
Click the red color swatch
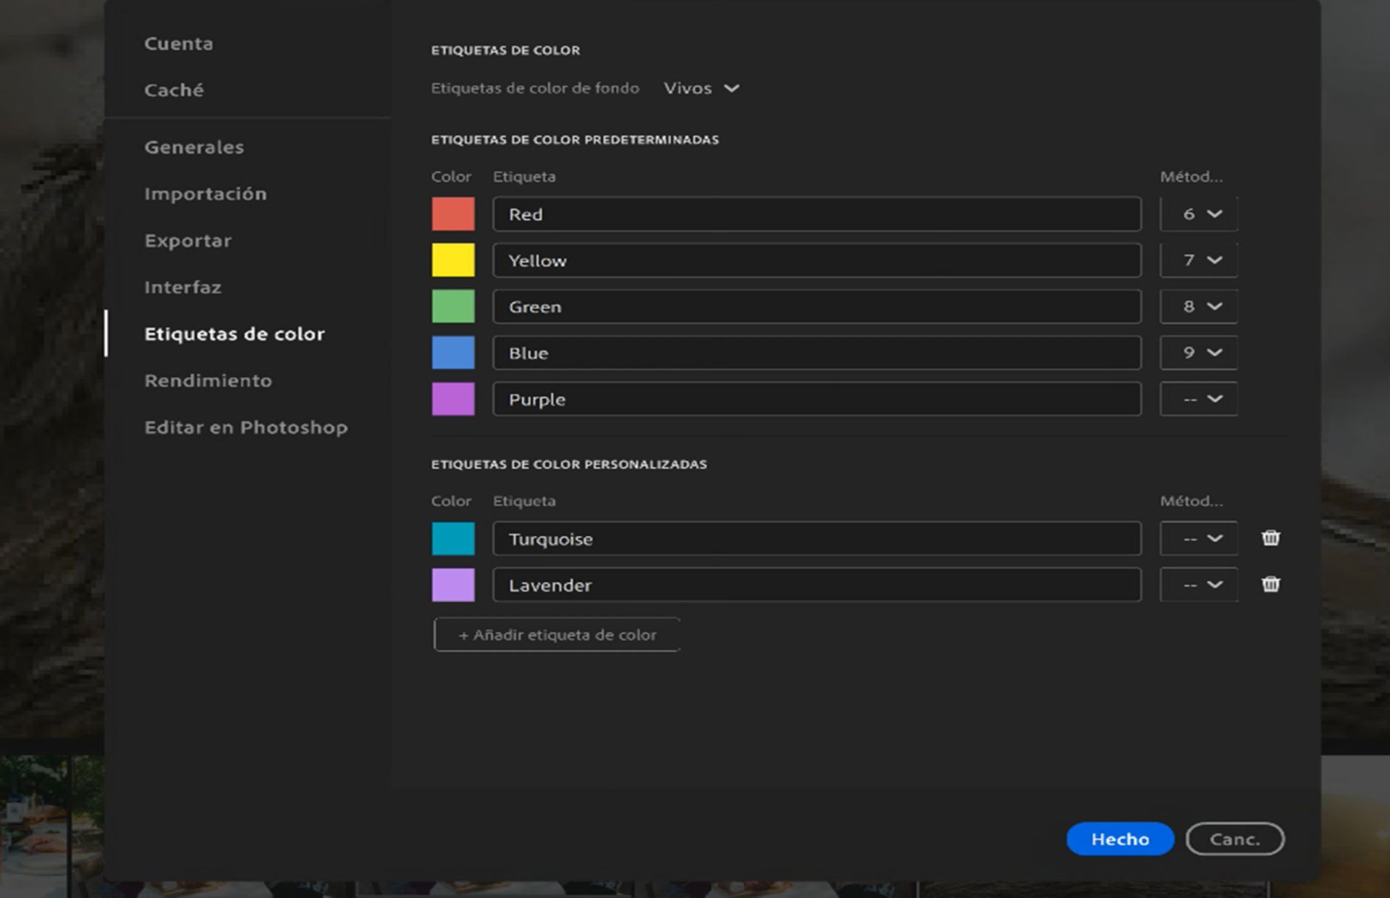click(453, 214)
